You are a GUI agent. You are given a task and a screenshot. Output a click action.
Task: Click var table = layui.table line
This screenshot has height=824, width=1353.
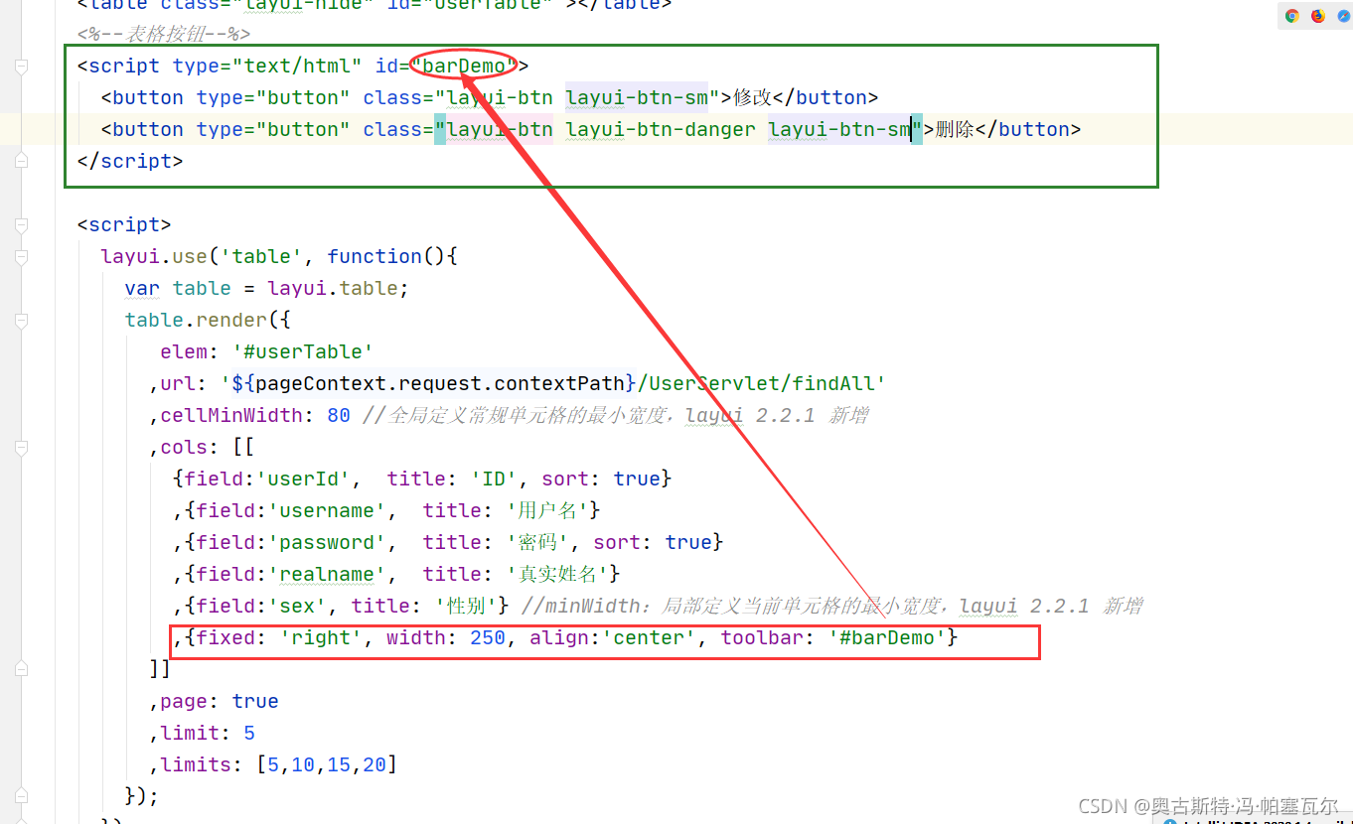267,288
